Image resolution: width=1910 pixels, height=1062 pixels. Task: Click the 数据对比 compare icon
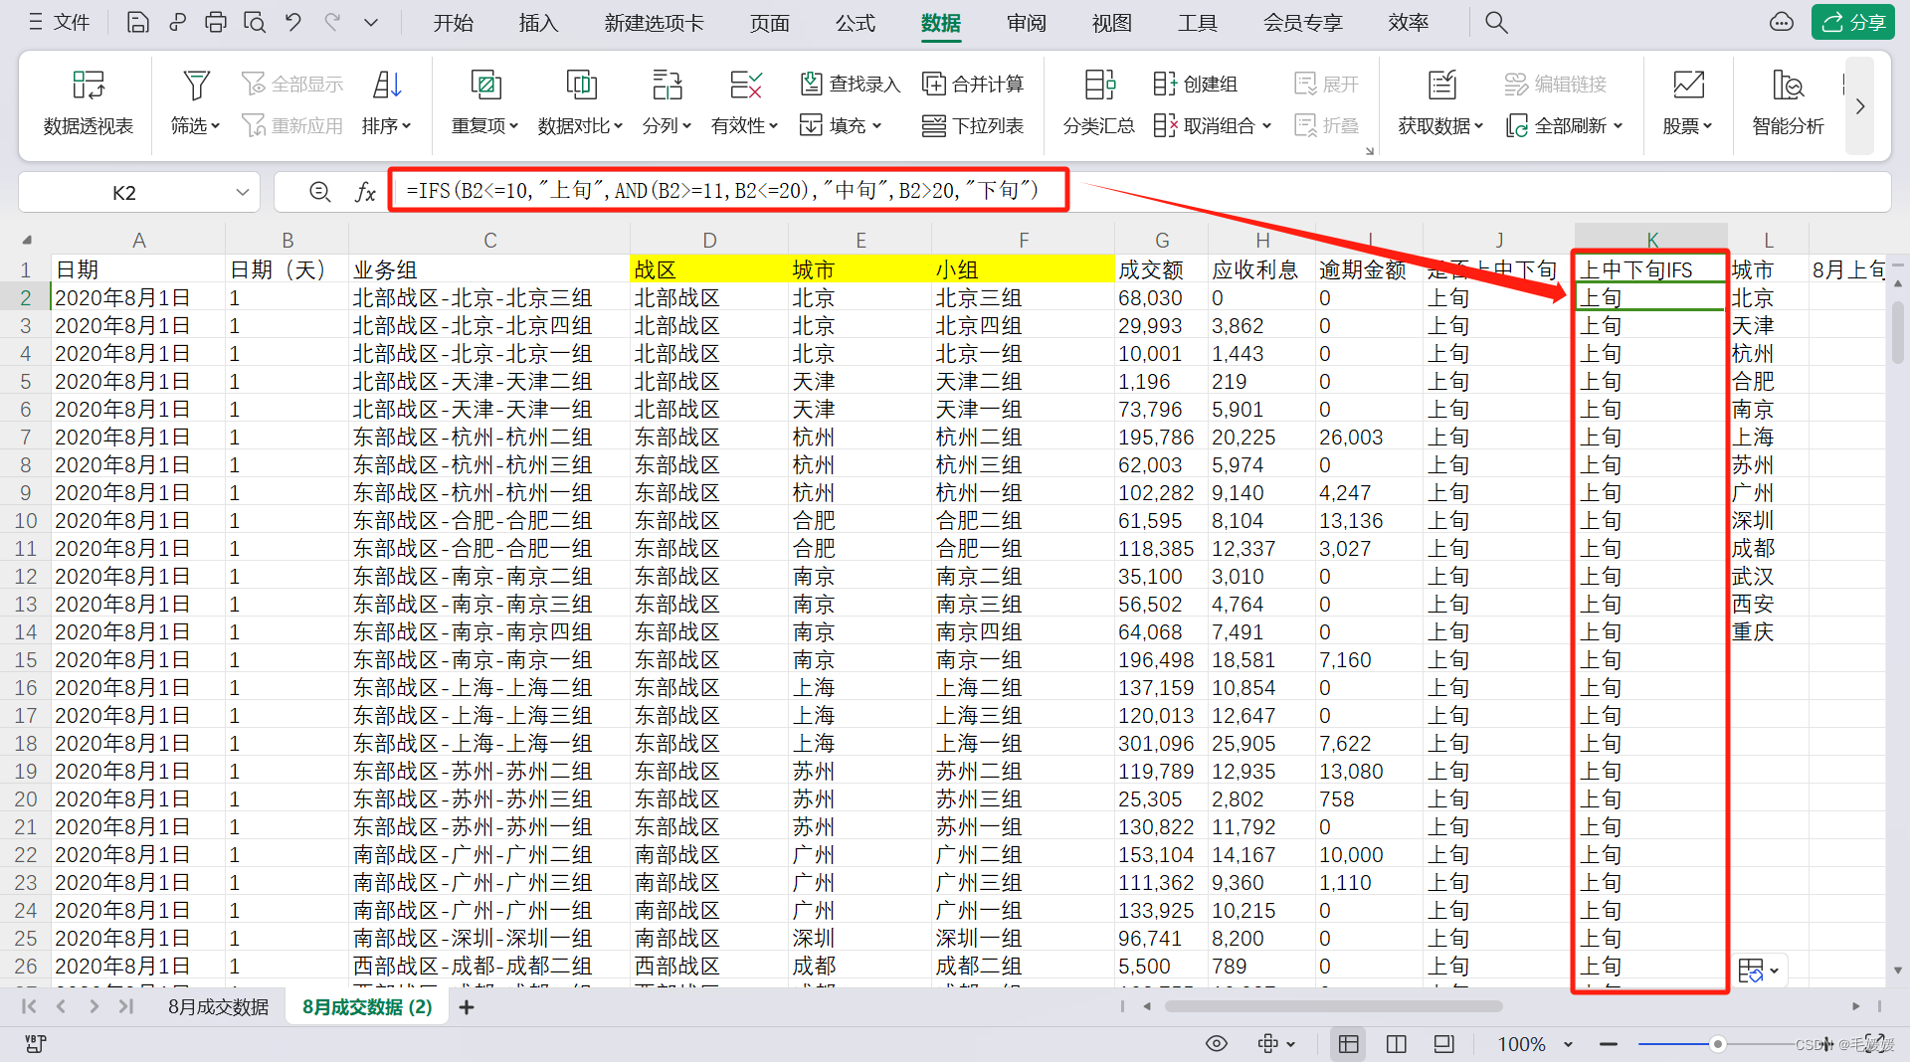coord(581,85)
